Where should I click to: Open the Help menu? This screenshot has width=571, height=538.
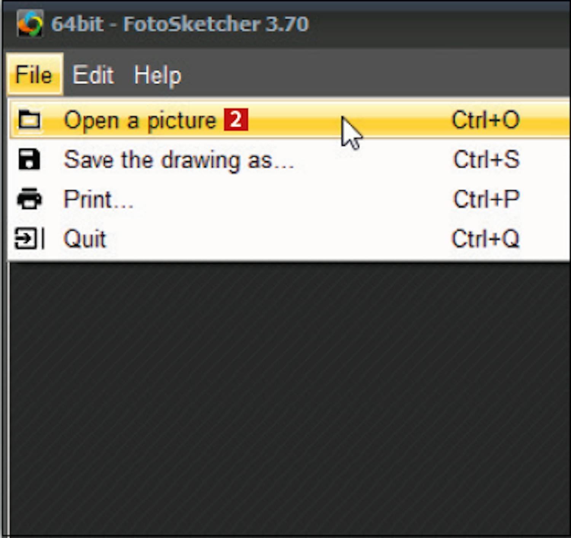click(157, 75)
